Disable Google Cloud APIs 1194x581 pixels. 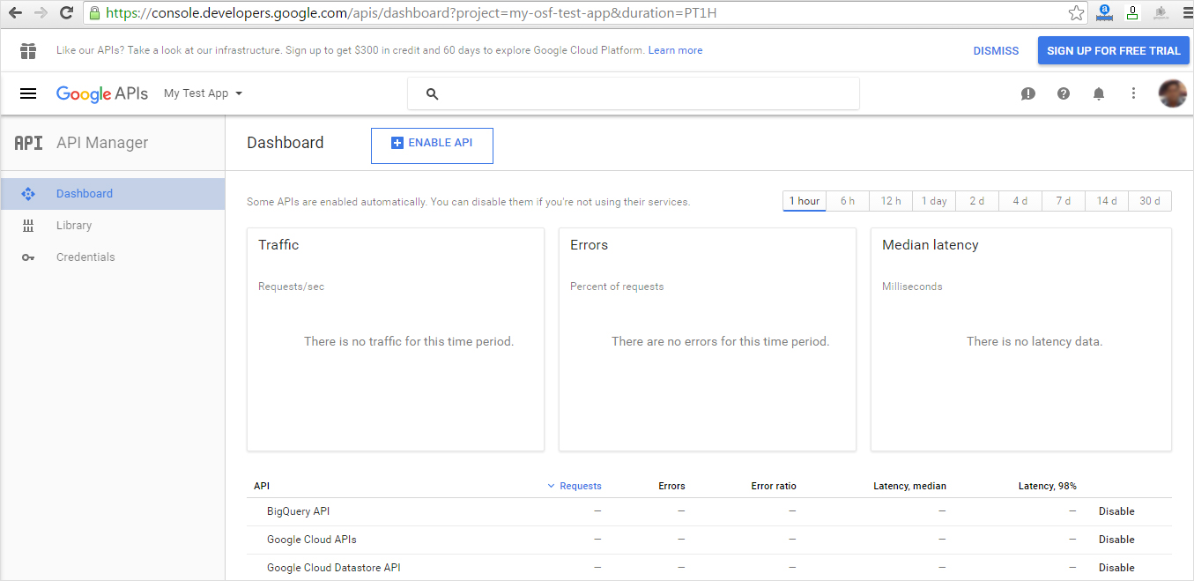pos(1116,540)
